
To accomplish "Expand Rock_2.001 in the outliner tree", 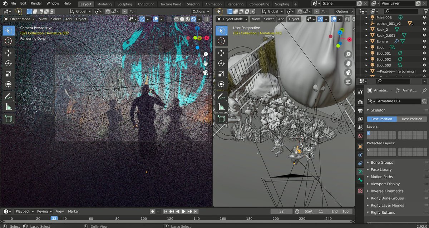I will (367, 35).
